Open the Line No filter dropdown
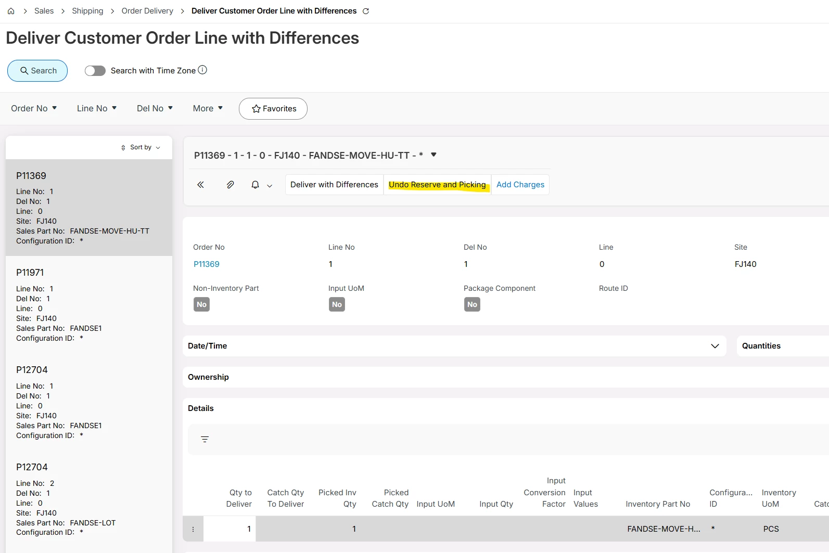This screenshot has height=553, width=829. [97, 108]
